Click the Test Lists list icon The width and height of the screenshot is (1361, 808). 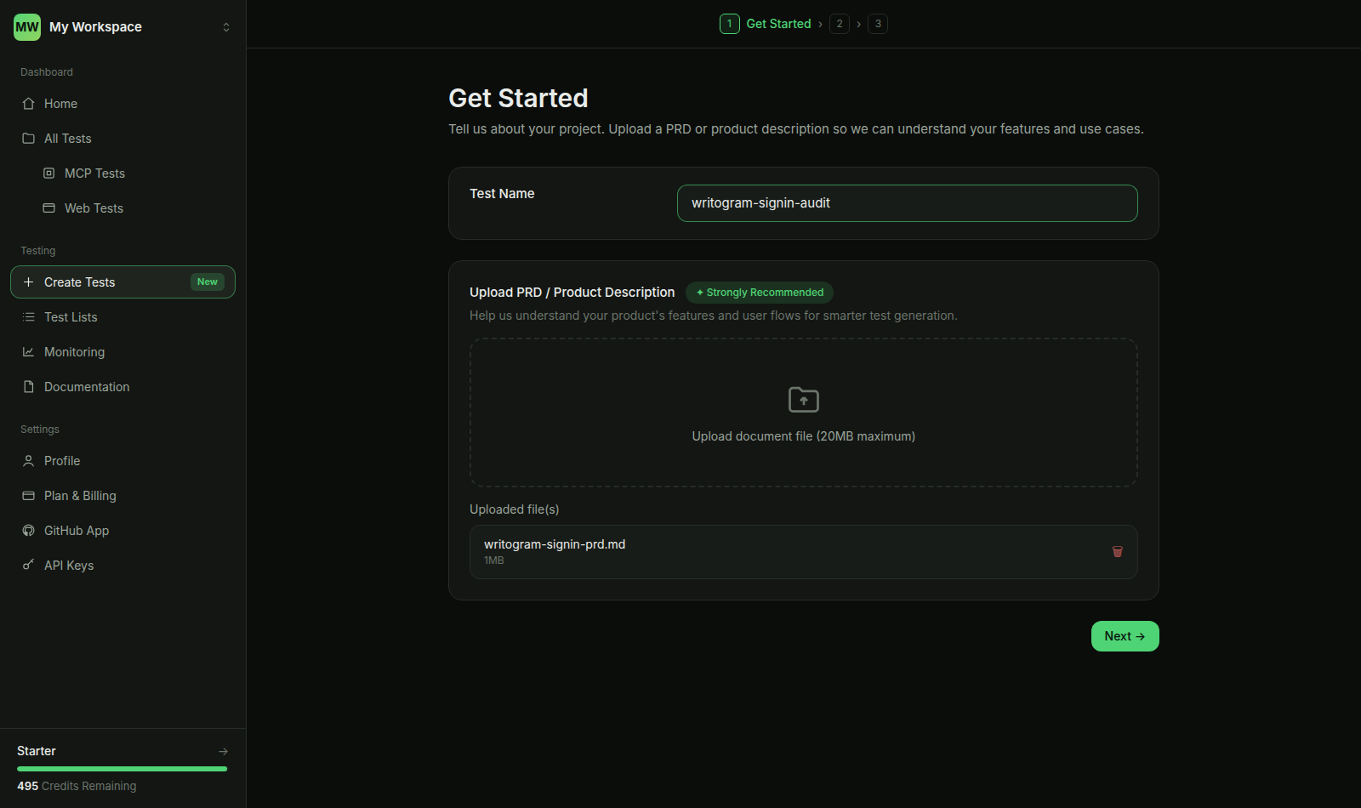tap(28, 317)
